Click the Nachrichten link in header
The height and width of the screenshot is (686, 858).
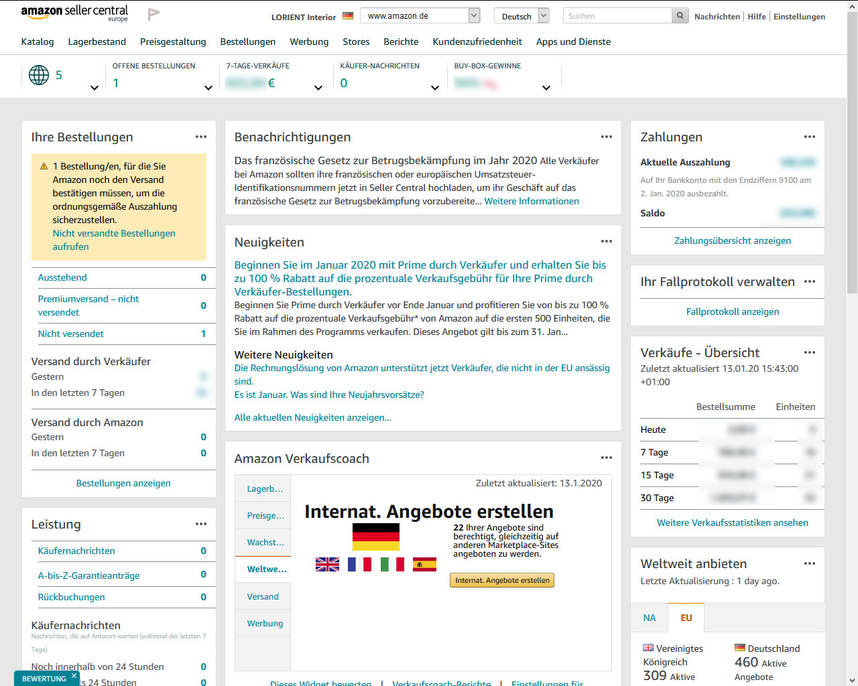point(717,17)
